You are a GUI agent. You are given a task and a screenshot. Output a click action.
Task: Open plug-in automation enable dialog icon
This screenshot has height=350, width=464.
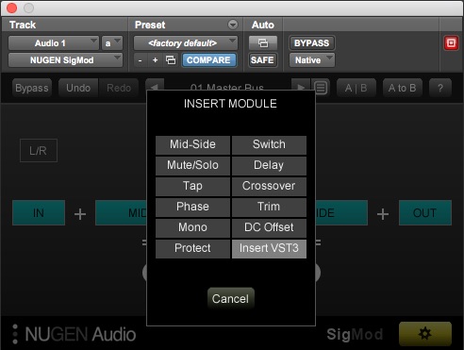click(x=263, y=43)
